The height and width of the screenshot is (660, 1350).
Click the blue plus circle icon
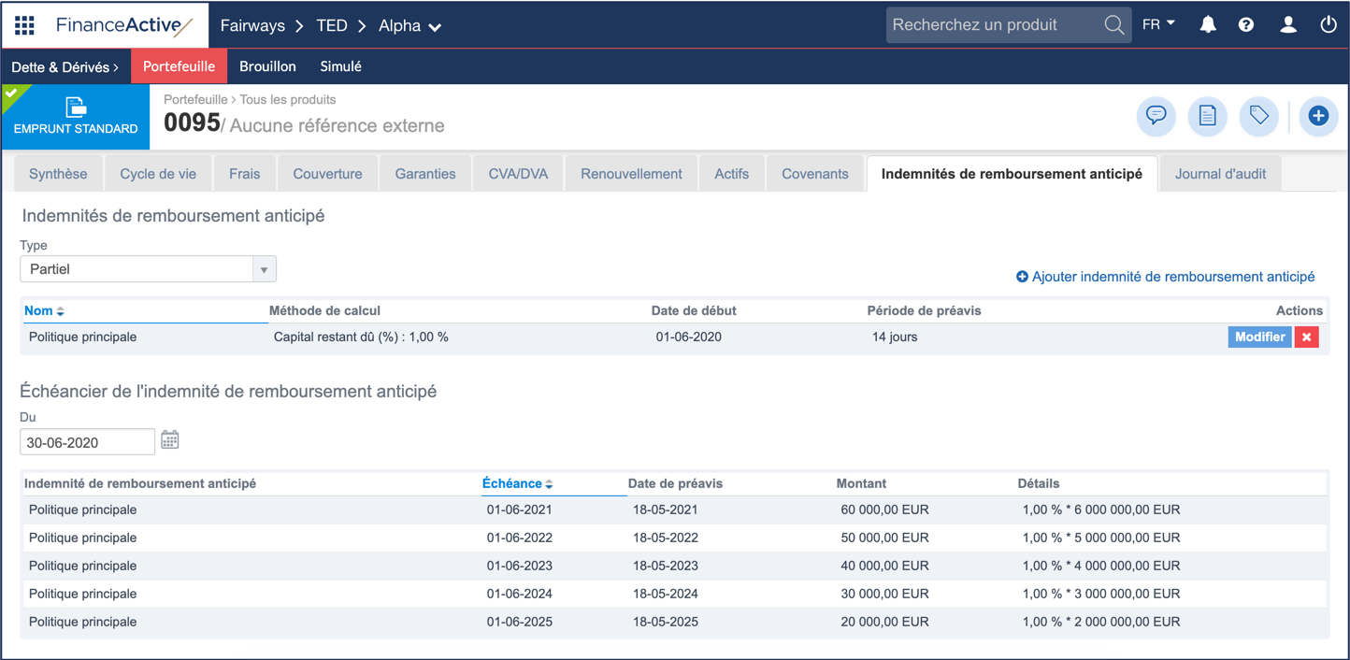[1318, 116]
